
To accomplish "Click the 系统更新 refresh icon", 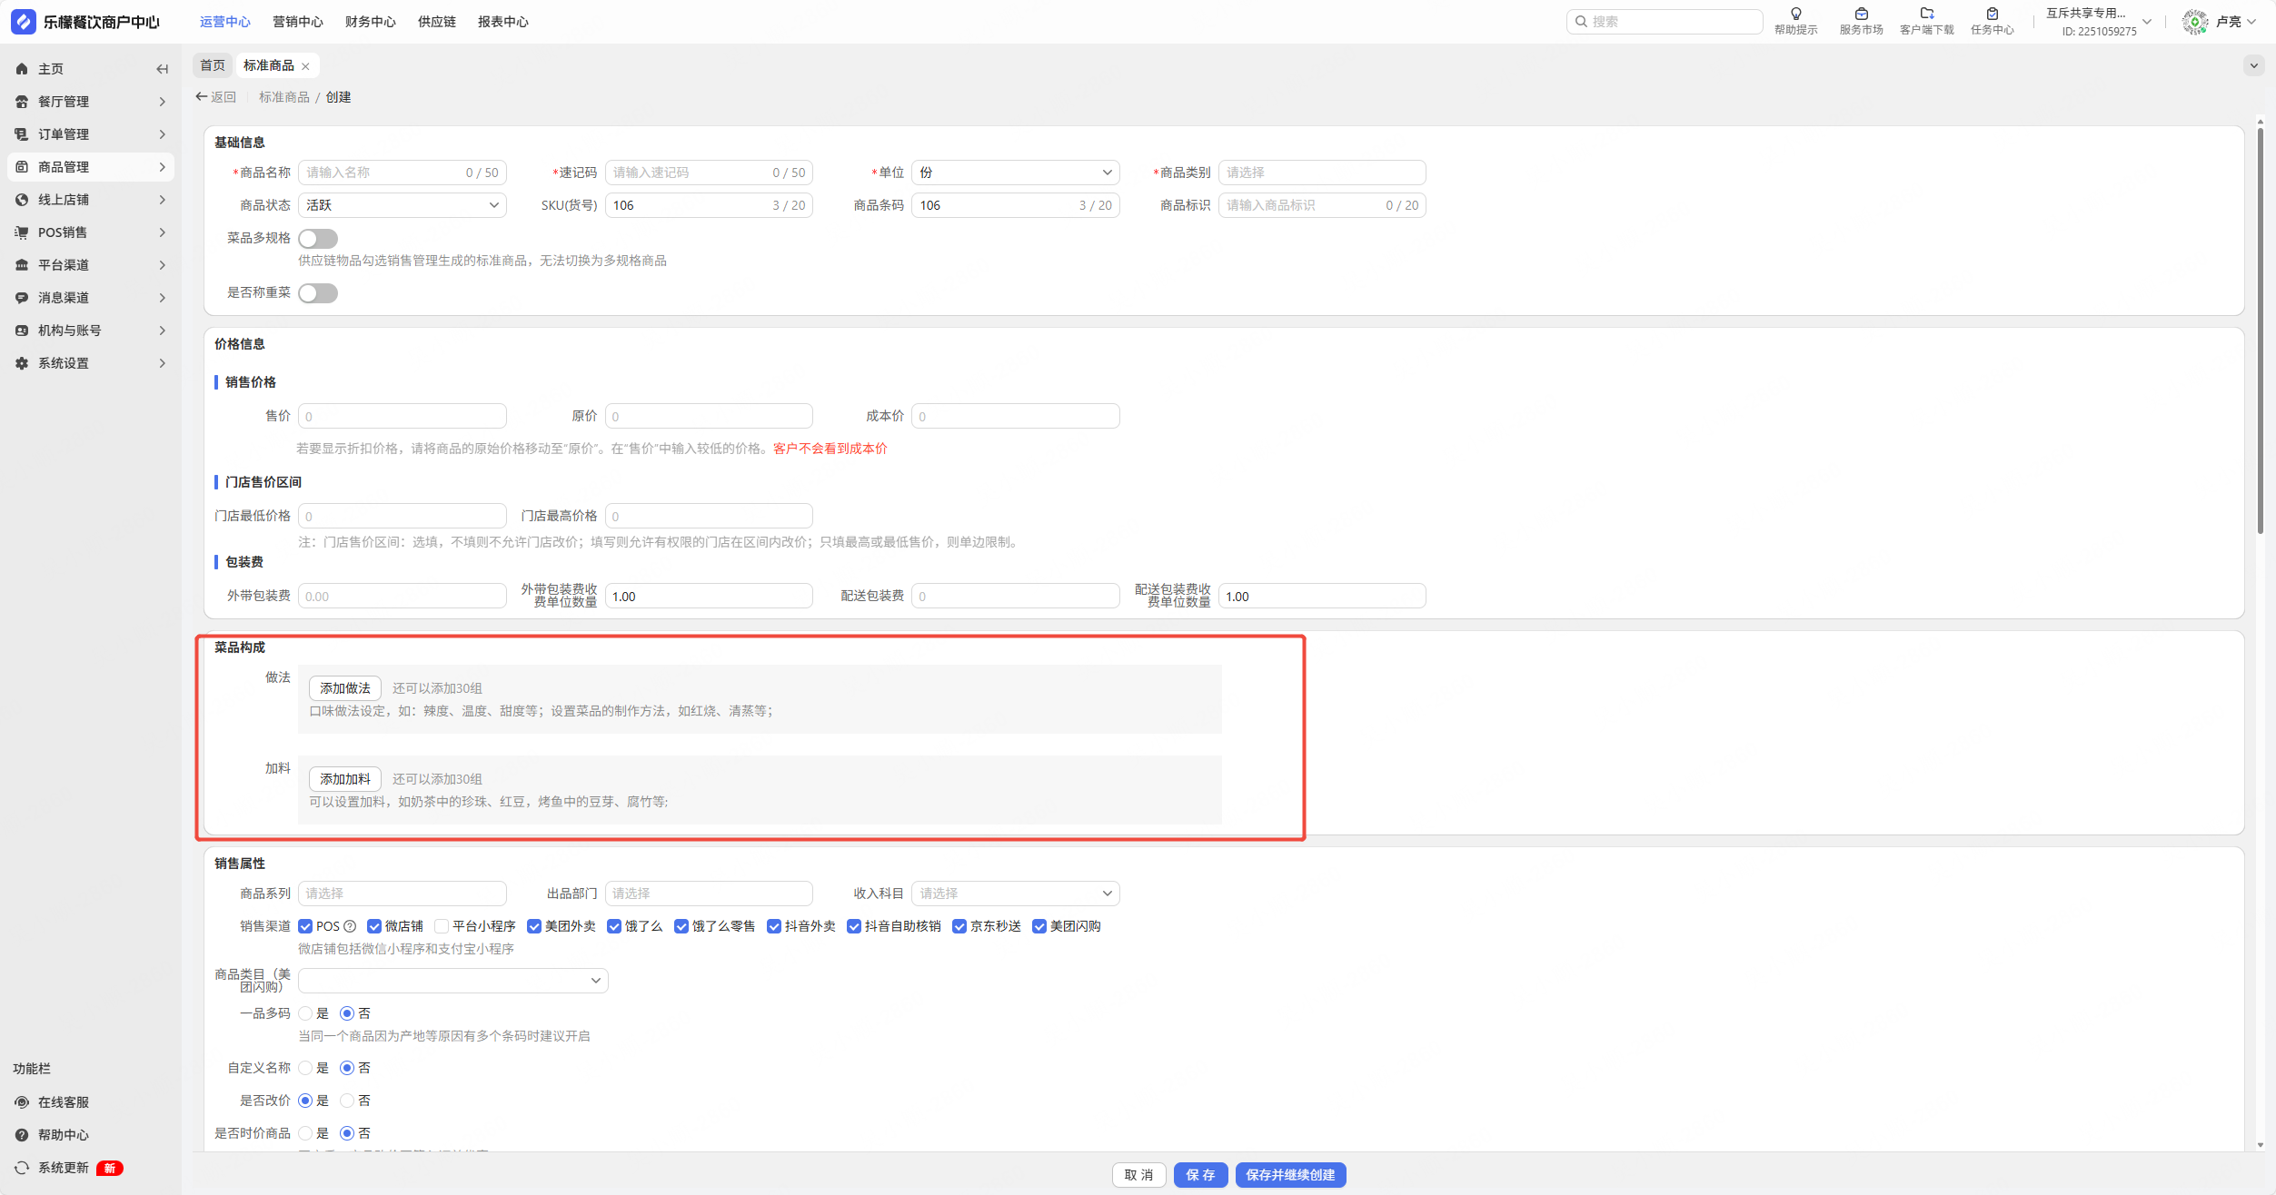I will point(22,1168).
